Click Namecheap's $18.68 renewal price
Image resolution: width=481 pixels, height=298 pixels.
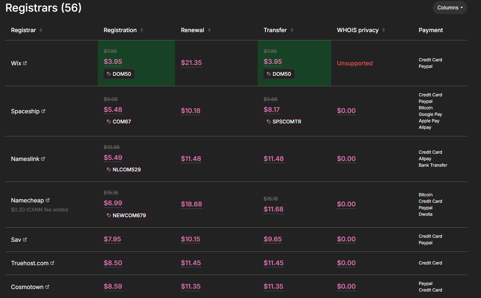(x=192, y=204)
